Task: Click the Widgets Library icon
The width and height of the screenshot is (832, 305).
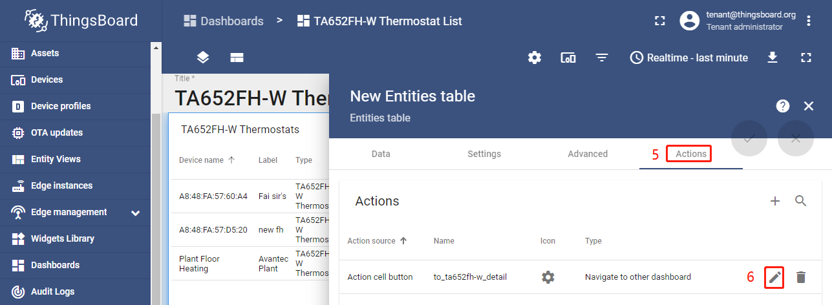Action: 19,238
